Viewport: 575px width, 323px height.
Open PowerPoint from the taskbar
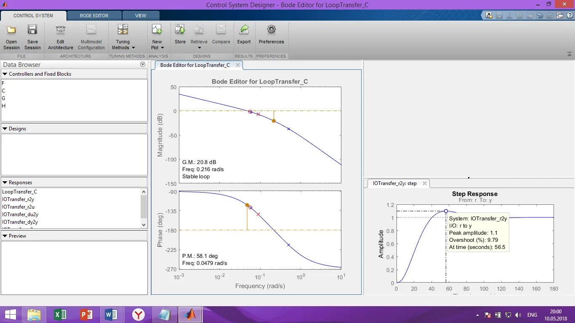pyautogui.click(x=86, y=315)
